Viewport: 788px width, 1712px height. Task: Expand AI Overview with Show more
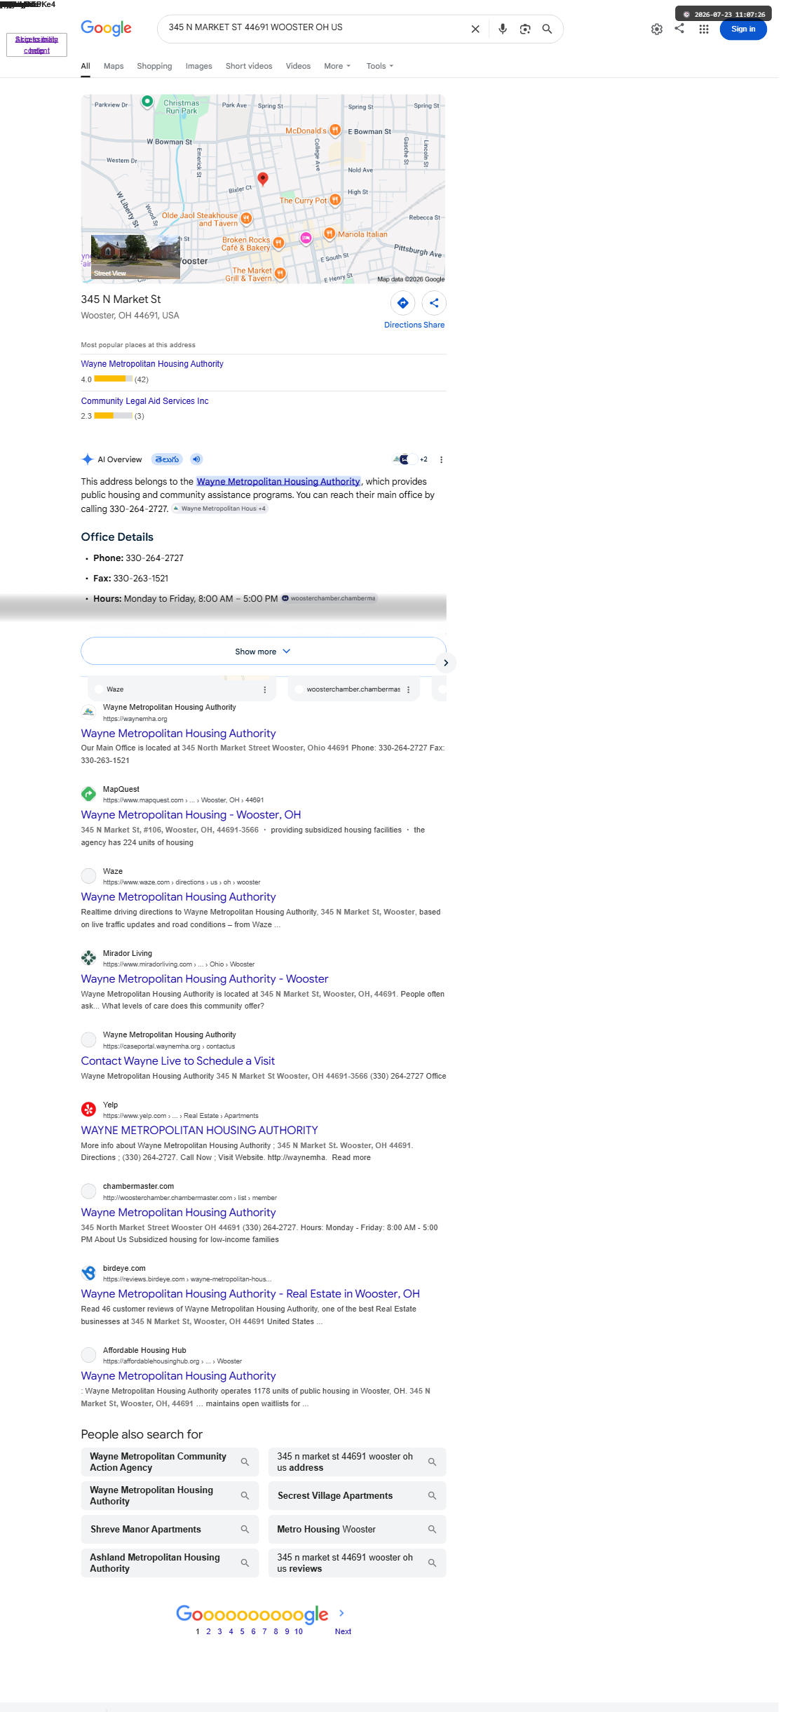tap(263, 651)
